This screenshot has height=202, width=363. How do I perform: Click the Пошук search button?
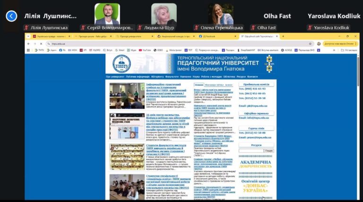point(269,151)
